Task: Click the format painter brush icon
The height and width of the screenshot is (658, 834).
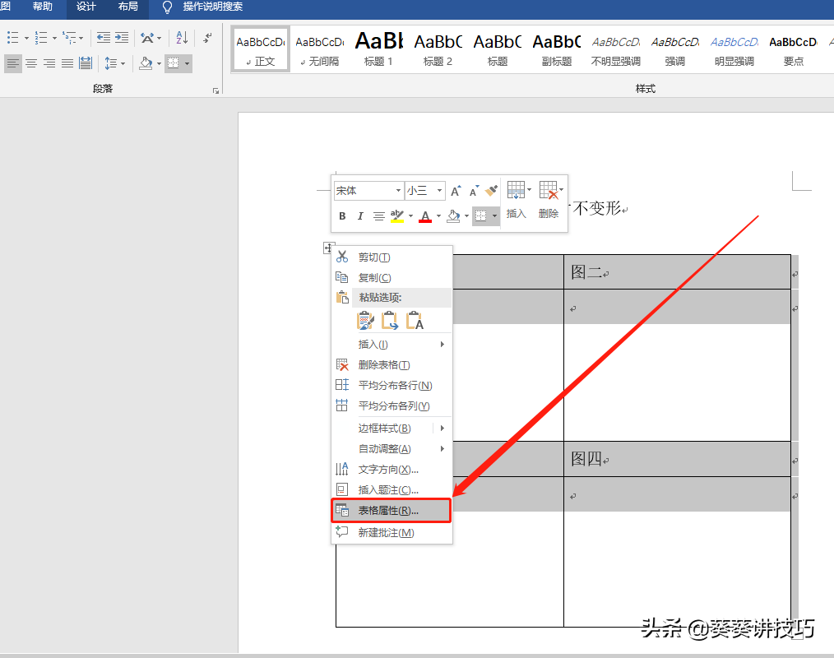Action: (x=492, y=191)
